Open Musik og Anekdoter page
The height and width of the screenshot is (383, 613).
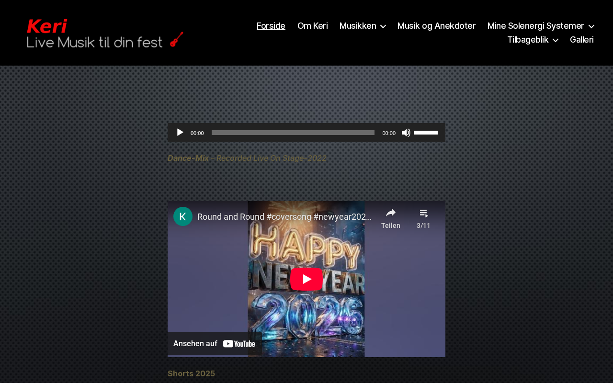point(436,26)
